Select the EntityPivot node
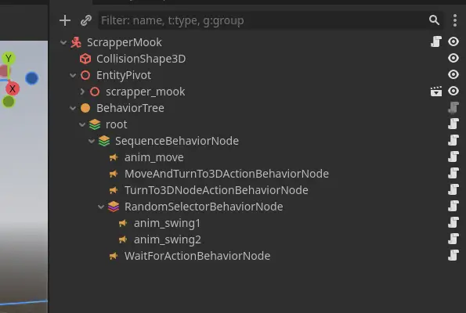The image size is (466, 313). click(124, 75)
